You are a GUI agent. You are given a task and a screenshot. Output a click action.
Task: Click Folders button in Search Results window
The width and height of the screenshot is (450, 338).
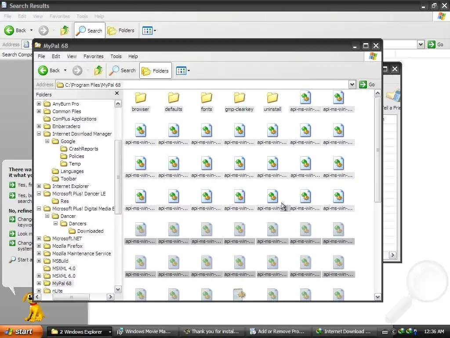click(x=121, y=30)
